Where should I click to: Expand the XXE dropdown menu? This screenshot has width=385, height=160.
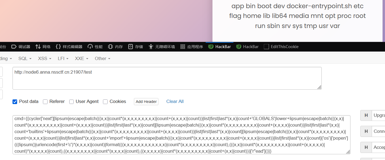click(x=82, y=58)
